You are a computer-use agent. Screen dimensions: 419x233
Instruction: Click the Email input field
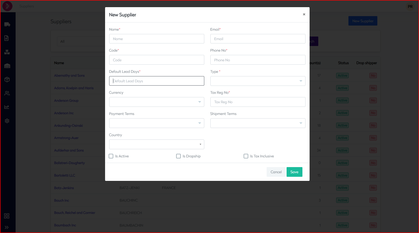(258, 39)
